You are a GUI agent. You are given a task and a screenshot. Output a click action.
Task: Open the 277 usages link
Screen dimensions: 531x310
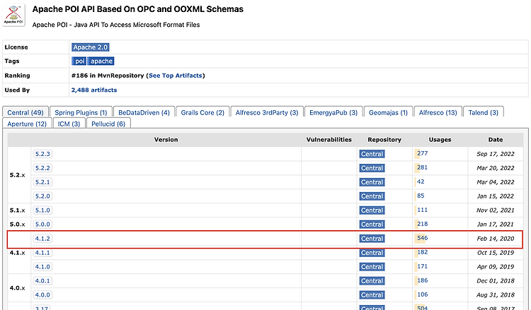(x=422, y=153)
